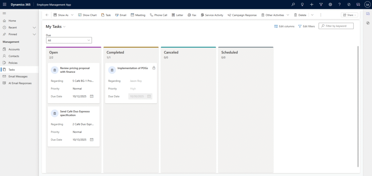Open calendar picker for 10/13/2025 due date
This screenshot has height=176, width=372.
click(x=92, y=139)
